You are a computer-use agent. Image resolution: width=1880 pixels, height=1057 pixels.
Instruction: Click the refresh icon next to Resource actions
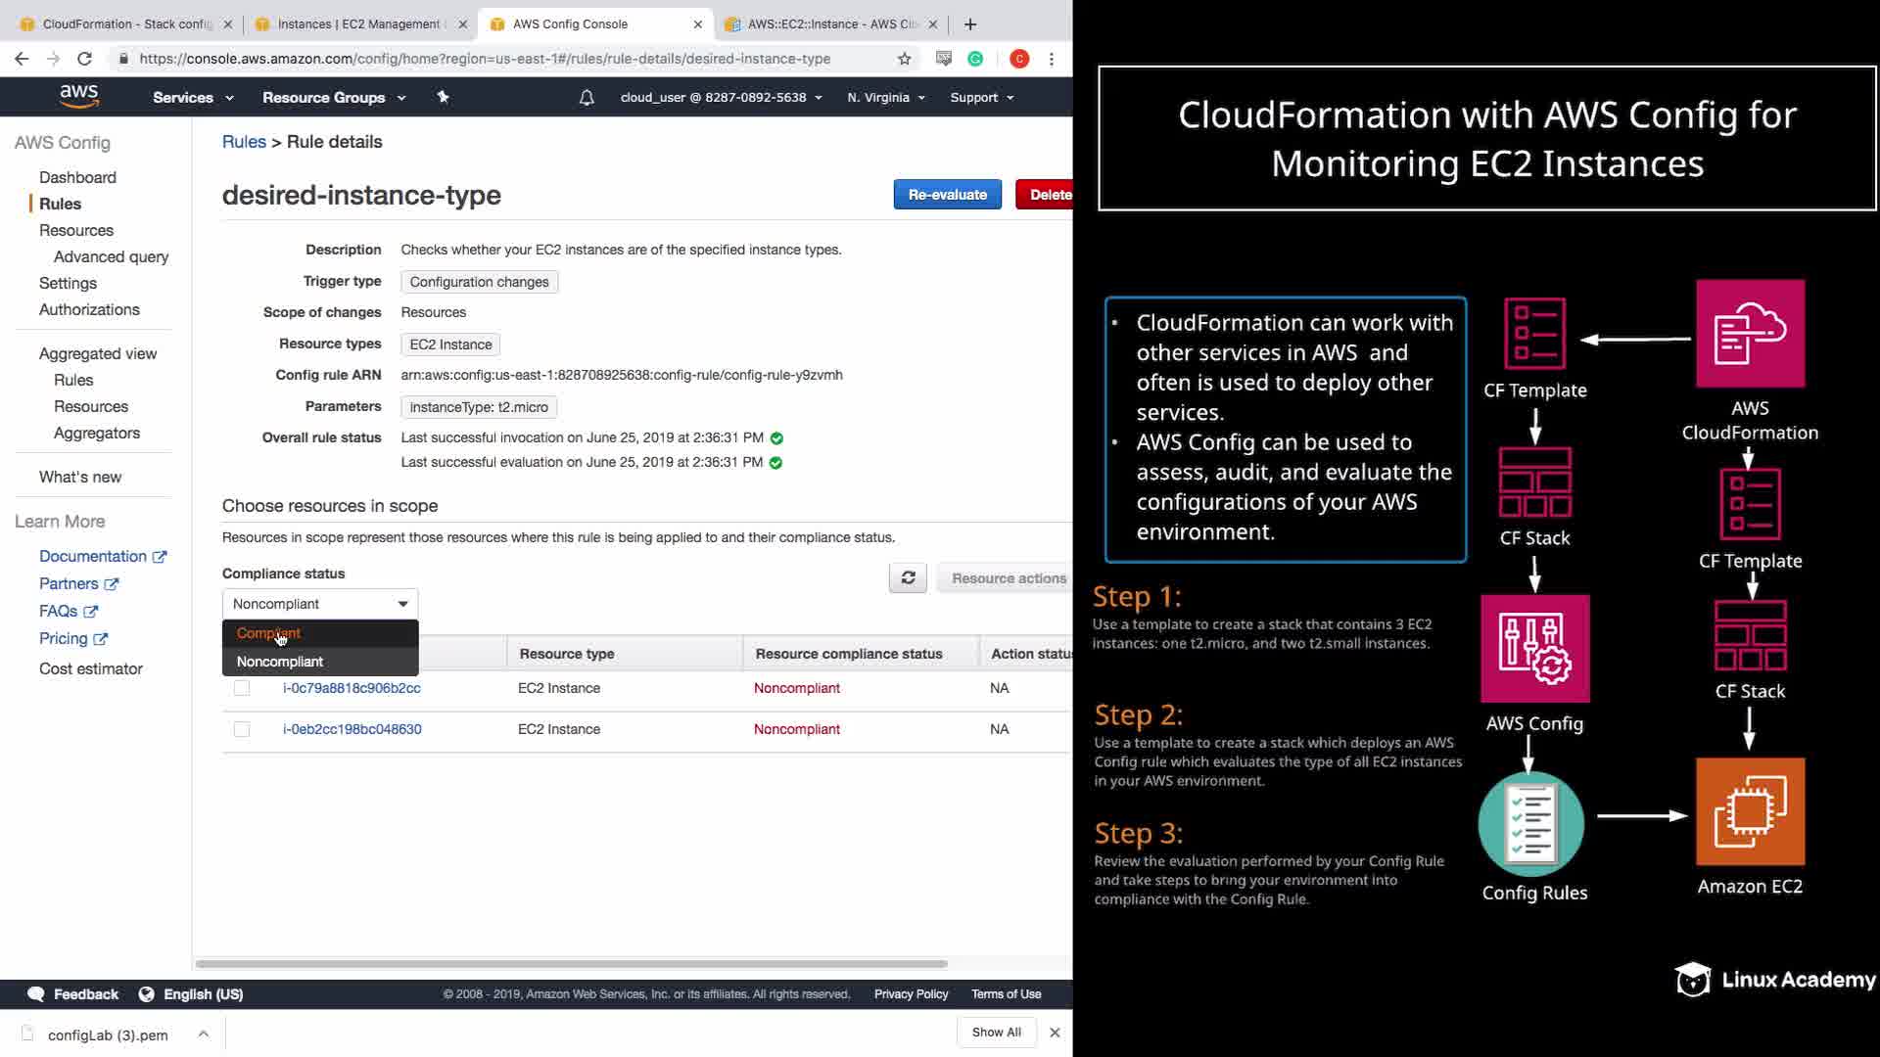tap(908, 577)
